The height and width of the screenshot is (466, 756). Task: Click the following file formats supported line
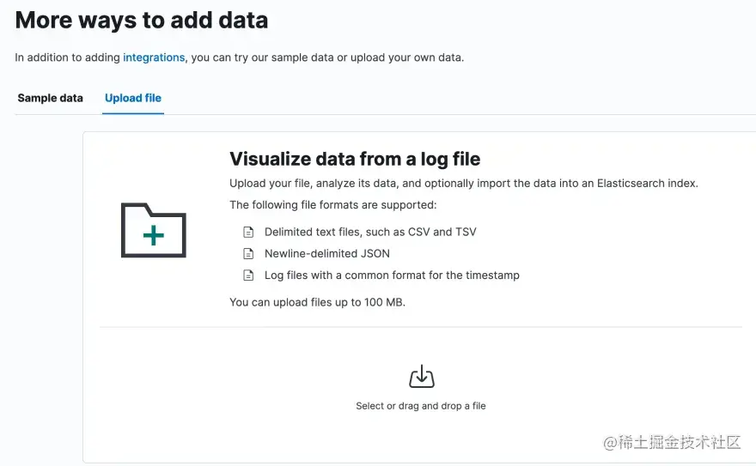click(x=333, y=205)
